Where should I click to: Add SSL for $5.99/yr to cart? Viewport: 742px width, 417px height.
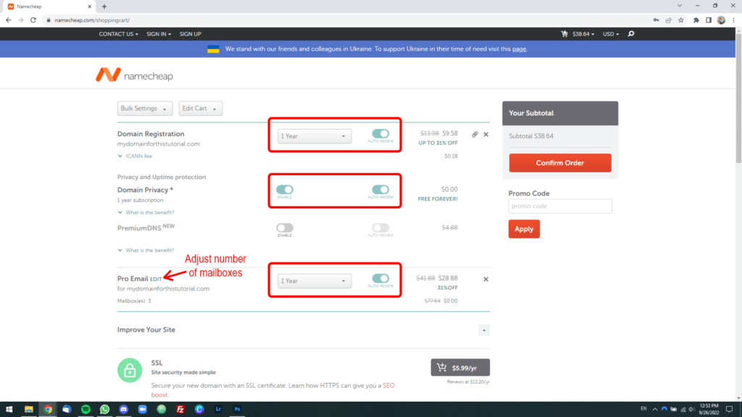click(x=460, y=367)
